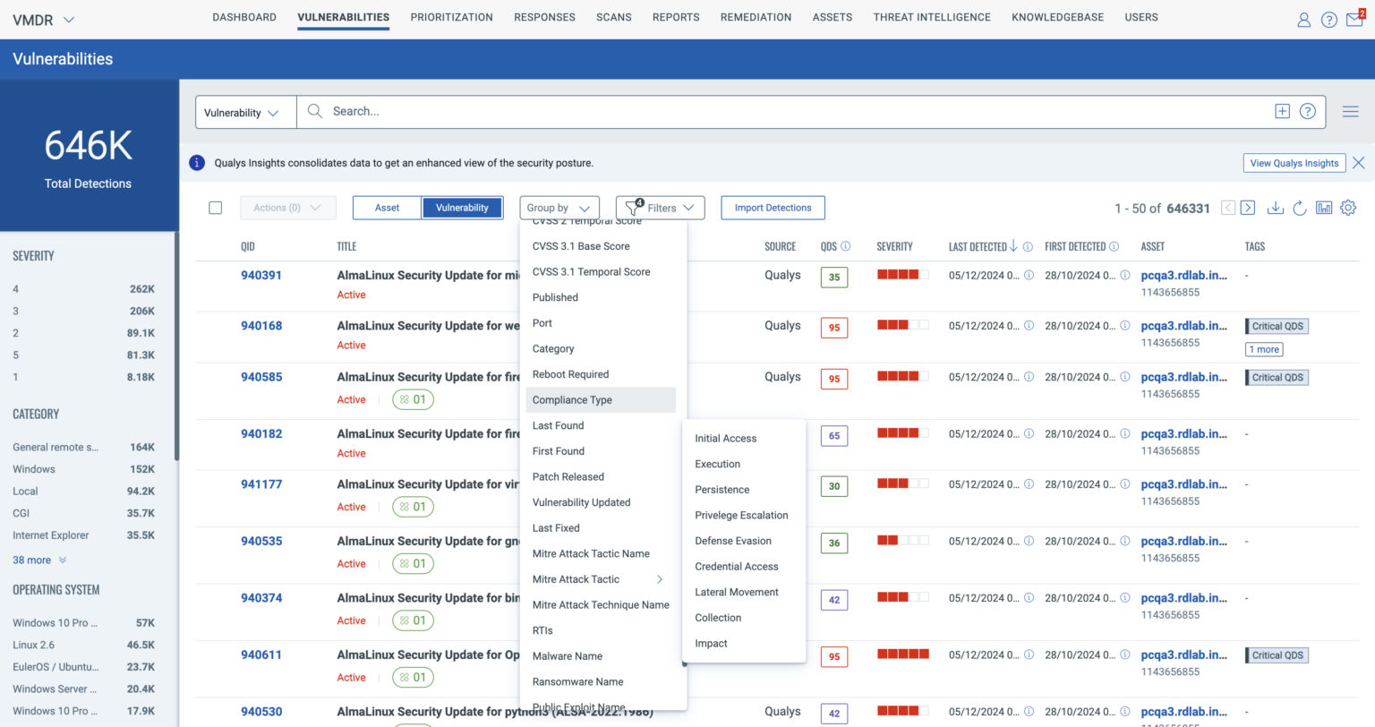Open the user profile icon in top bar
Image resolution: width=1375 pixels, height=727 pixels.
pyautogui.click(x=1304, y=19)
